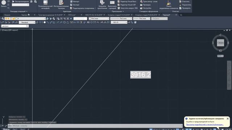
Task: Start Воспроизведение macro playback
Action: click(21, 1)
